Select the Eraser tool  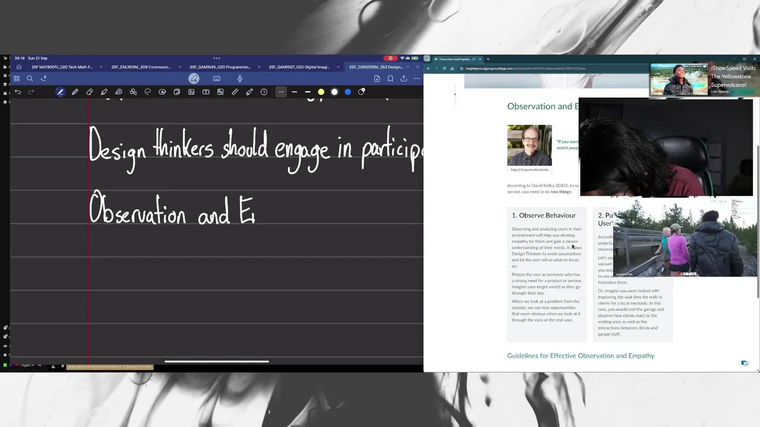pyautogui.click(x=90, y=92)
